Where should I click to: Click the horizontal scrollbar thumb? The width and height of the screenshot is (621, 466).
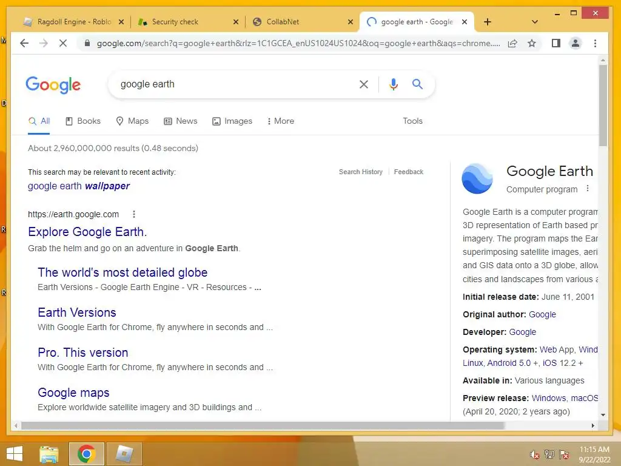click(263, 425)
